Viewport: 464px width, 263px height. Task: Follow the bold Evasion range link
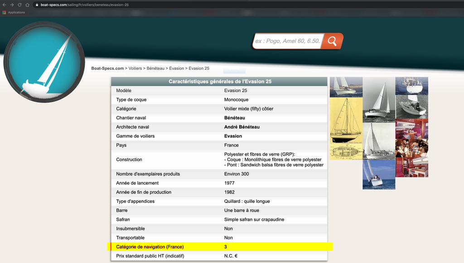(233, 136)
